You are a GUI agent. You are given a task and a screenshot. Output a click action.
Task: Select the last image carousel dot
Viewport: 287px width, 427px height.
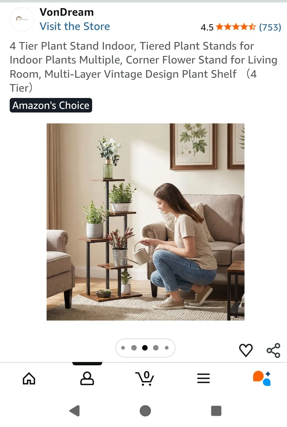(x=167, y=348)
